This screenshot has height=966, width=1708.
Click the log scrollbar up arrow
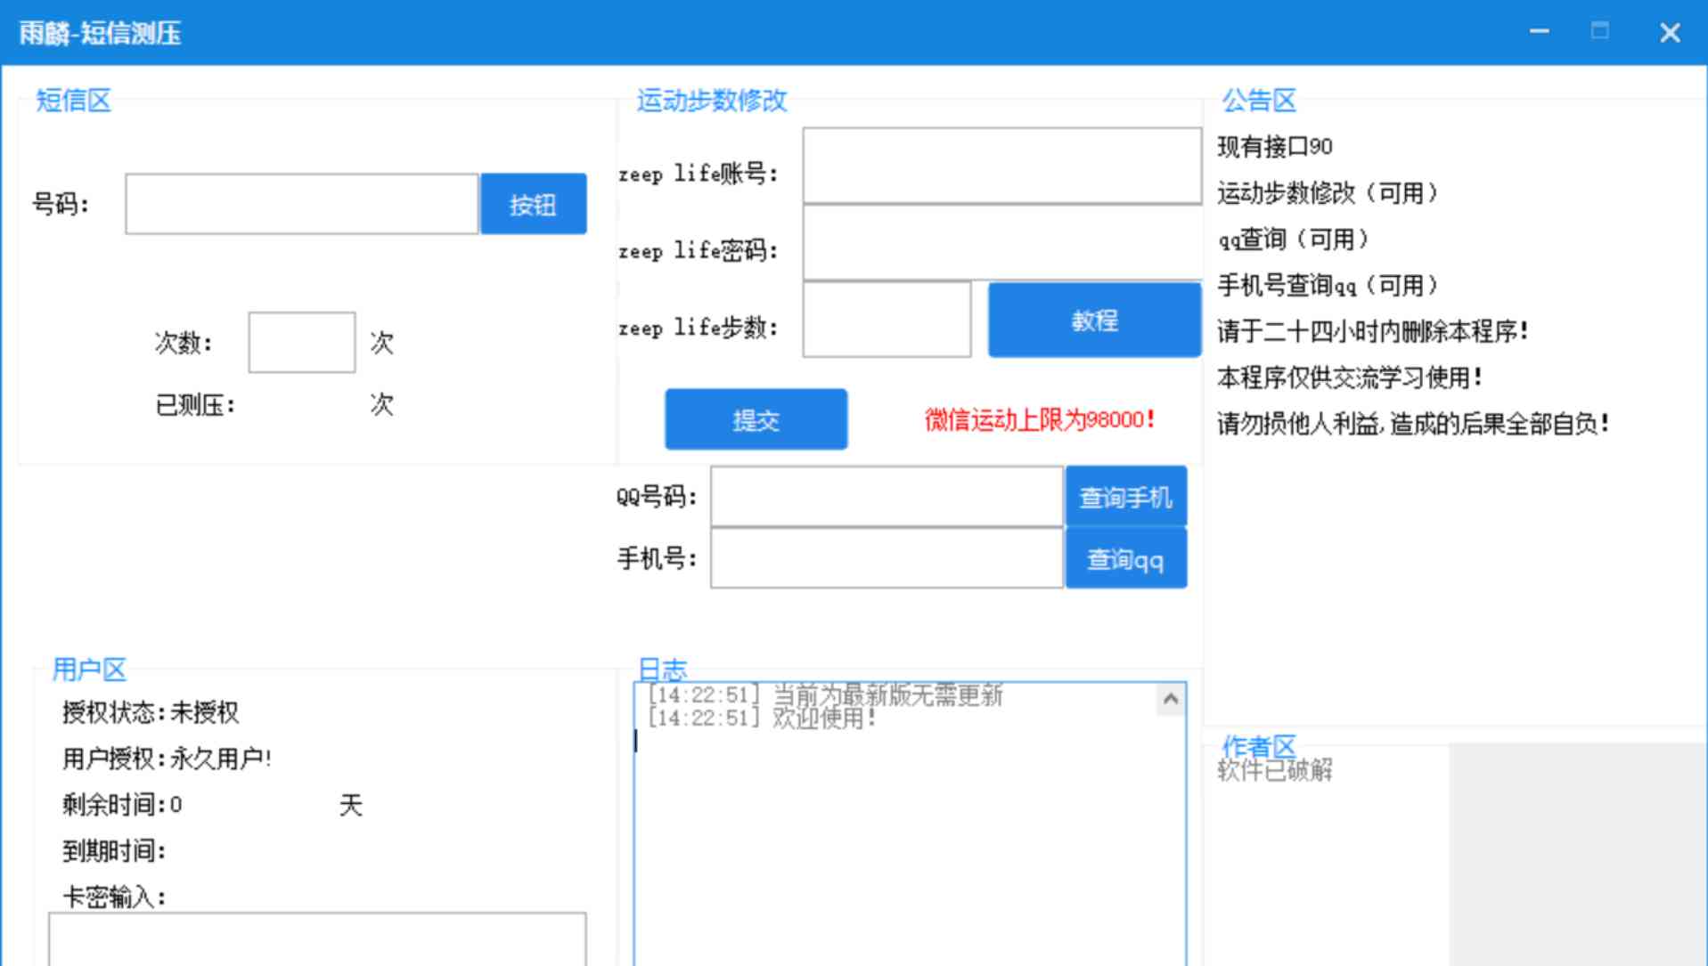1171,699
